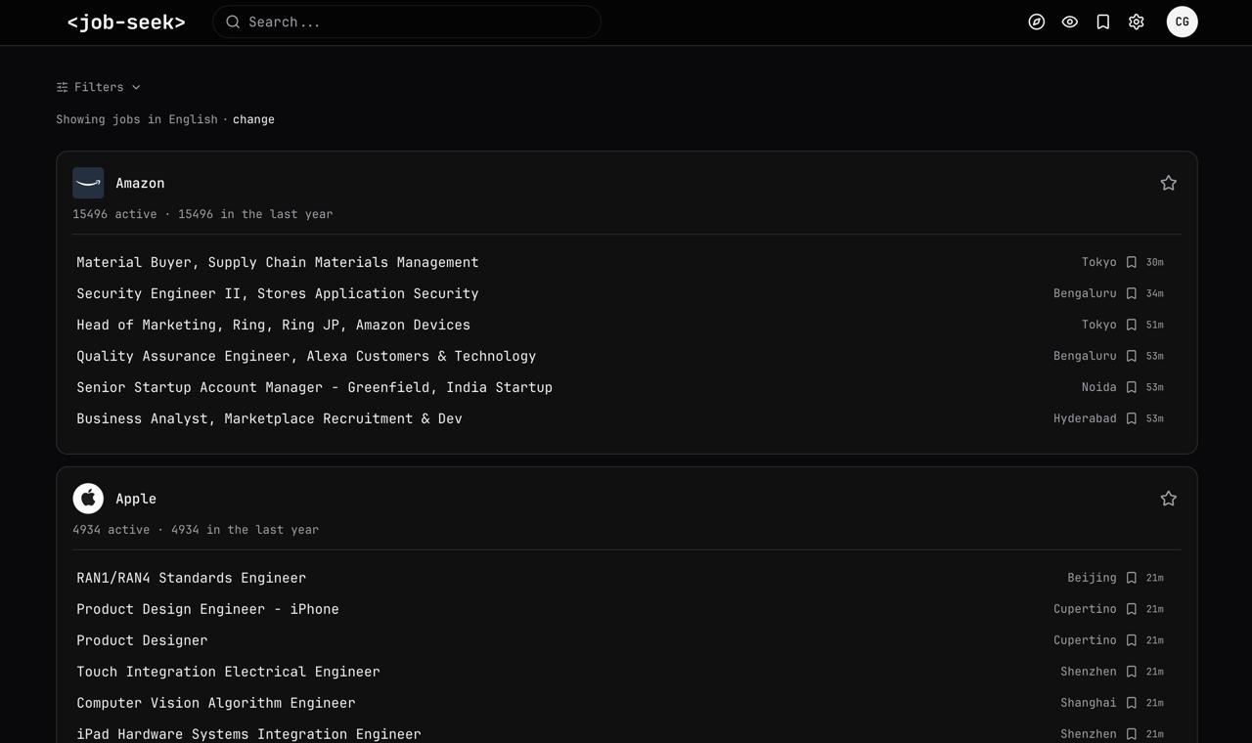Bookmark the Product Designer job
Image resolution: width=1252 pixels, height=743 pixels.
pyautogui.click(x=1132, y=640)
